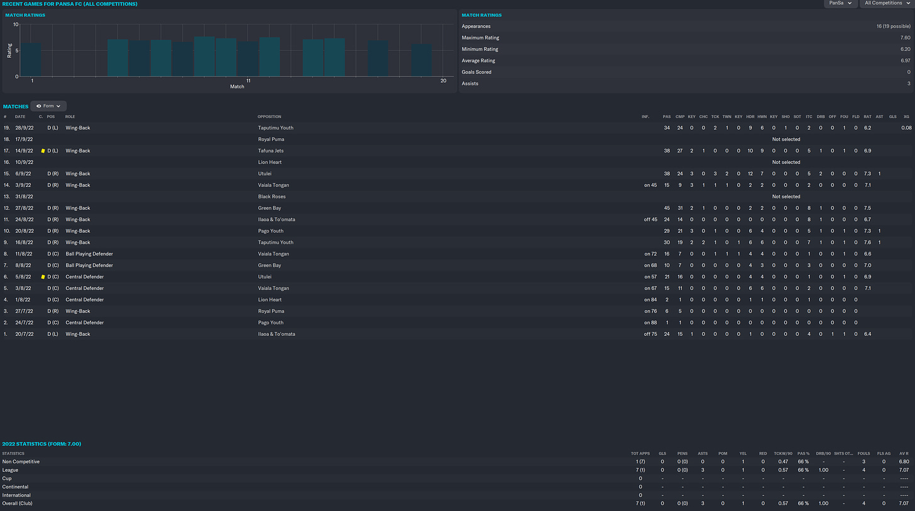
Task: Click League average rating 7.07
Action: point(904,470)
